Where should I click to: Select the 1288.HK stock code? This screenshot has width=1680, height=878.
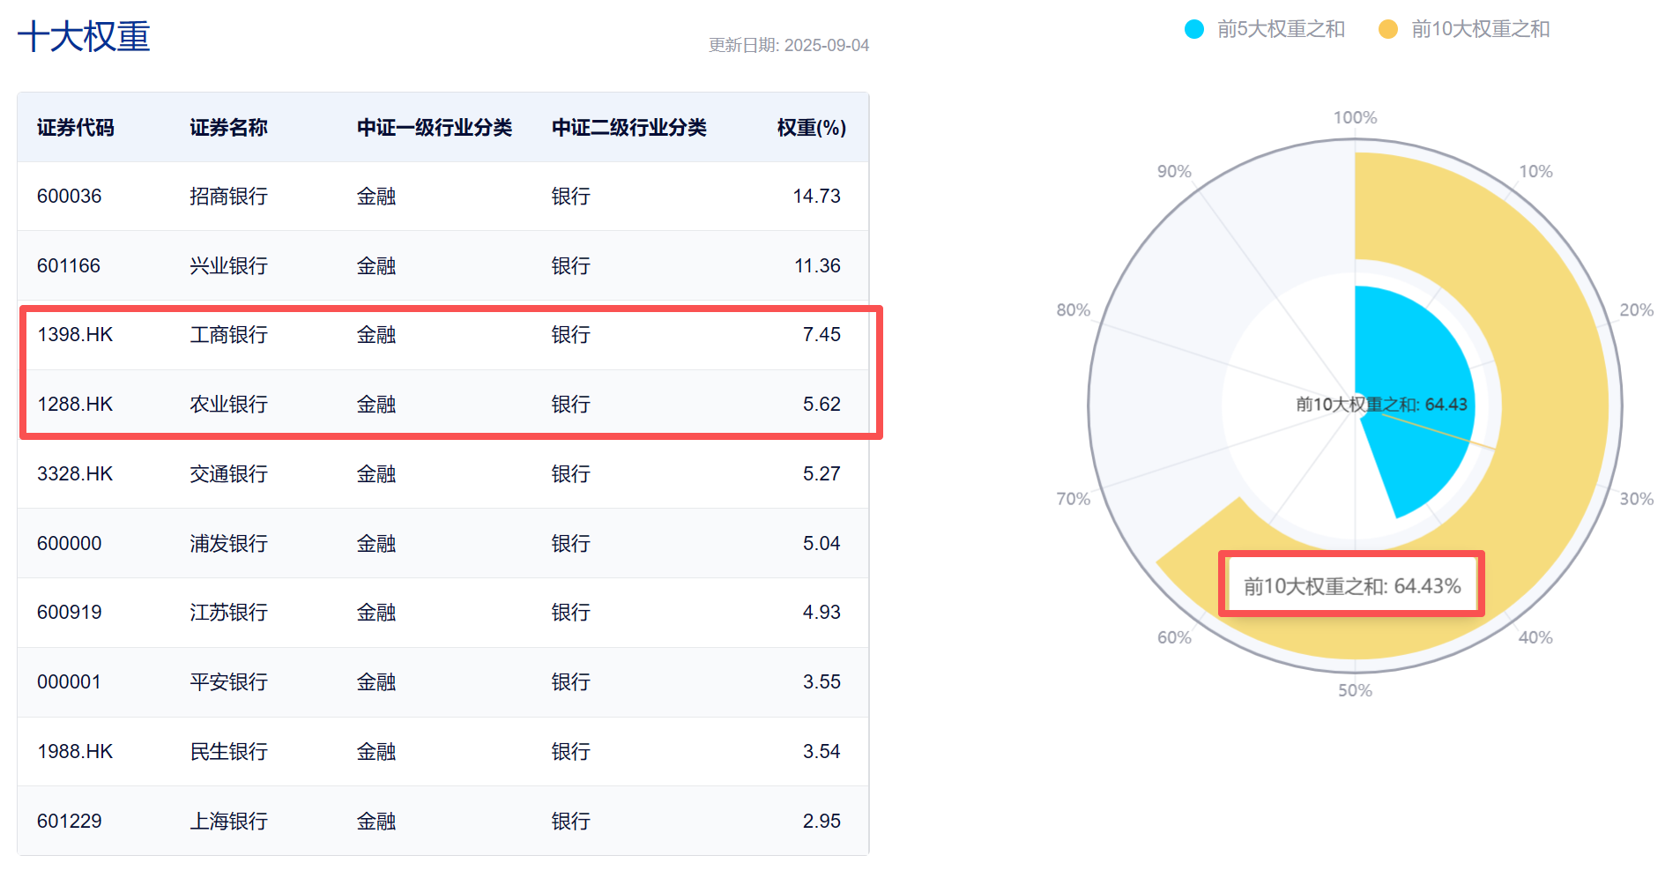[x=75, y=405]
